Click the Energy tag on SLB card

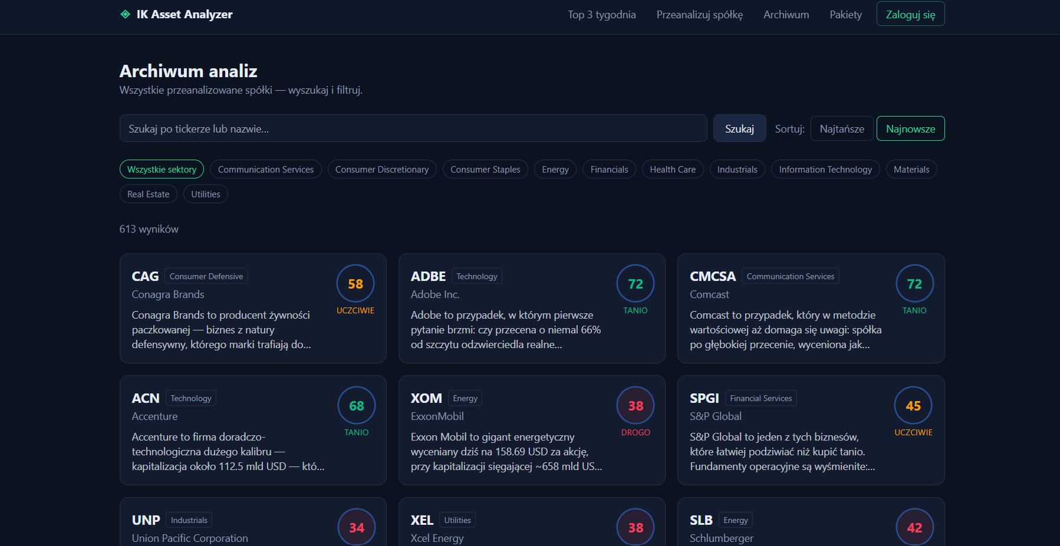(736, 520)
